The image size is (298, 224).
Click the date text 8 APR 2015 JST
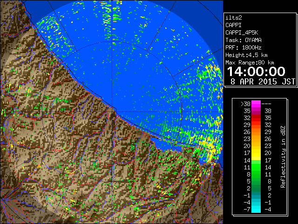(263, 82)
